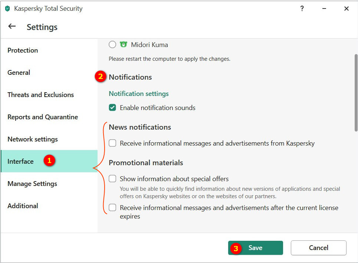Screen dimensions: 358x263
Task: Enable Kaspersky informational messages and advertisements
Action: 112,143
